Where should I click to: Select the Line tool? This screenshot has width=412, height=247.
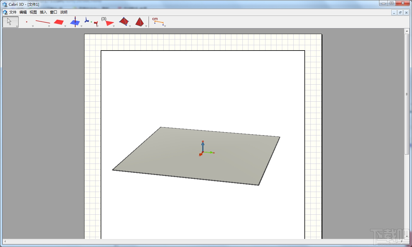pyautogui.click(x=43, y=22)
